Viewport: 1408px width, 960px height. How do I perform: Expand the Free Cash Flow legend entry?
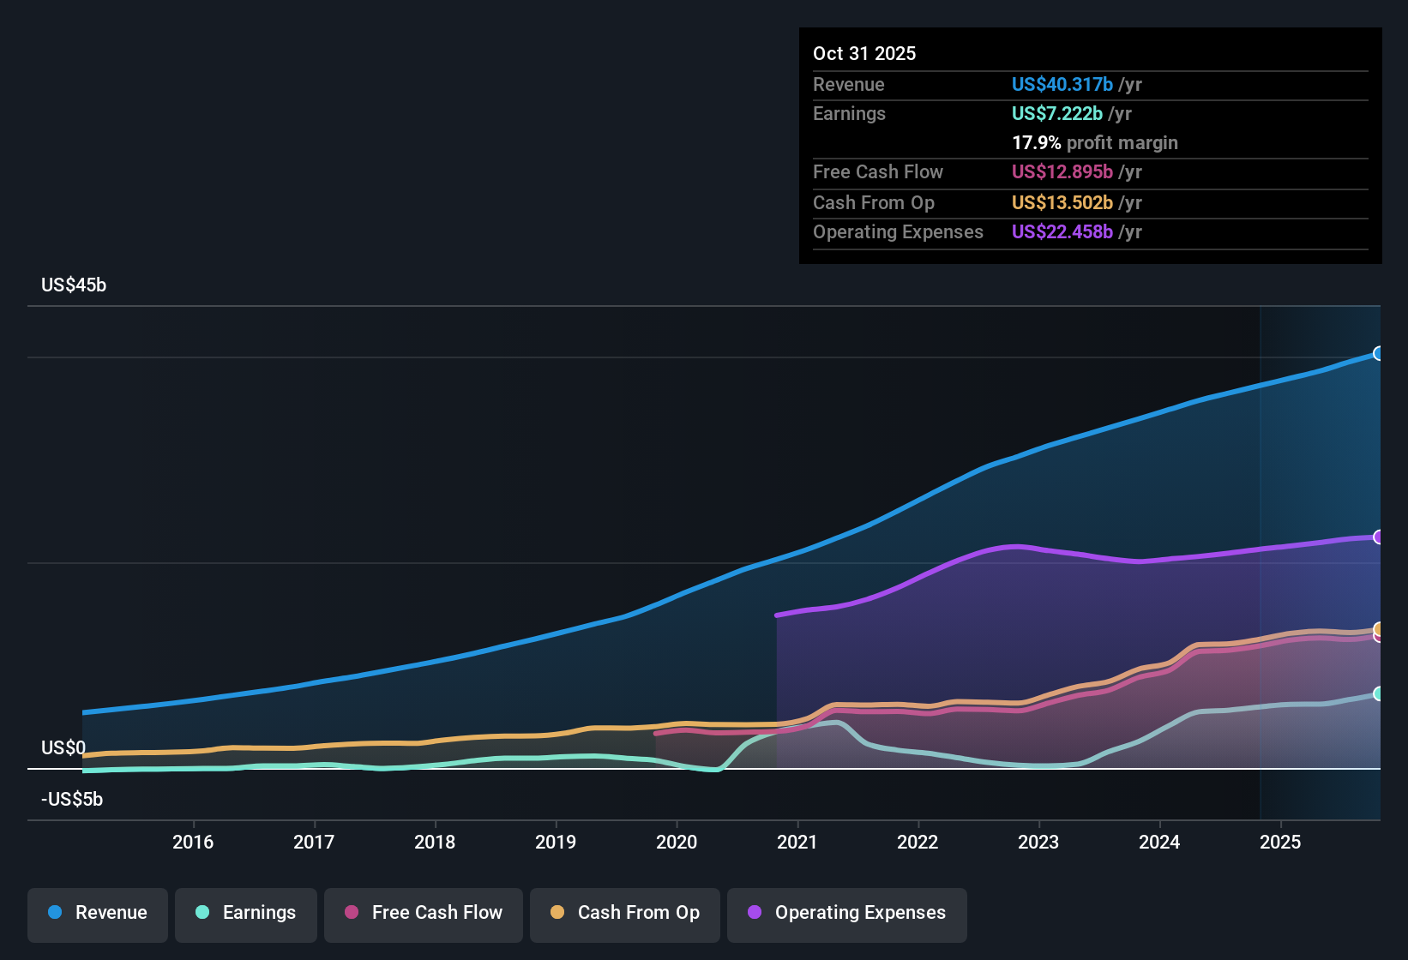click(423, 915)
